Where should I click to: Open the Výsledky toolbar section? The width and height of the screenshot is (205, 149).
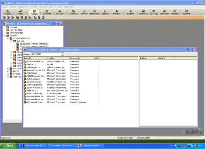tap(7, 12)
